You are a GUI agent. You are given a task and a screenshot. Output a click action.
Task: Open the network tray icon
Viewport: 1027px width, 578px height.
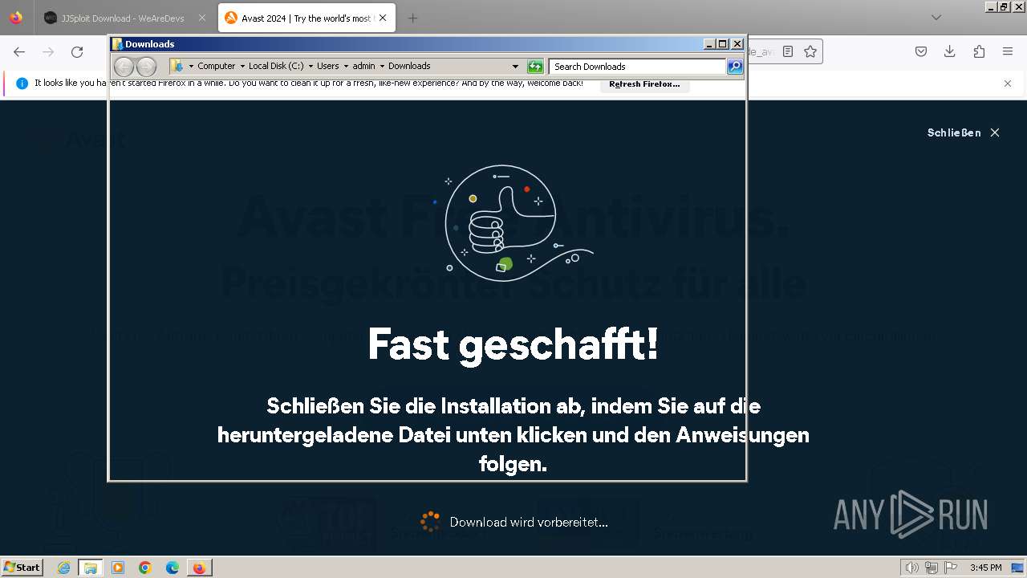click(932, 568)
